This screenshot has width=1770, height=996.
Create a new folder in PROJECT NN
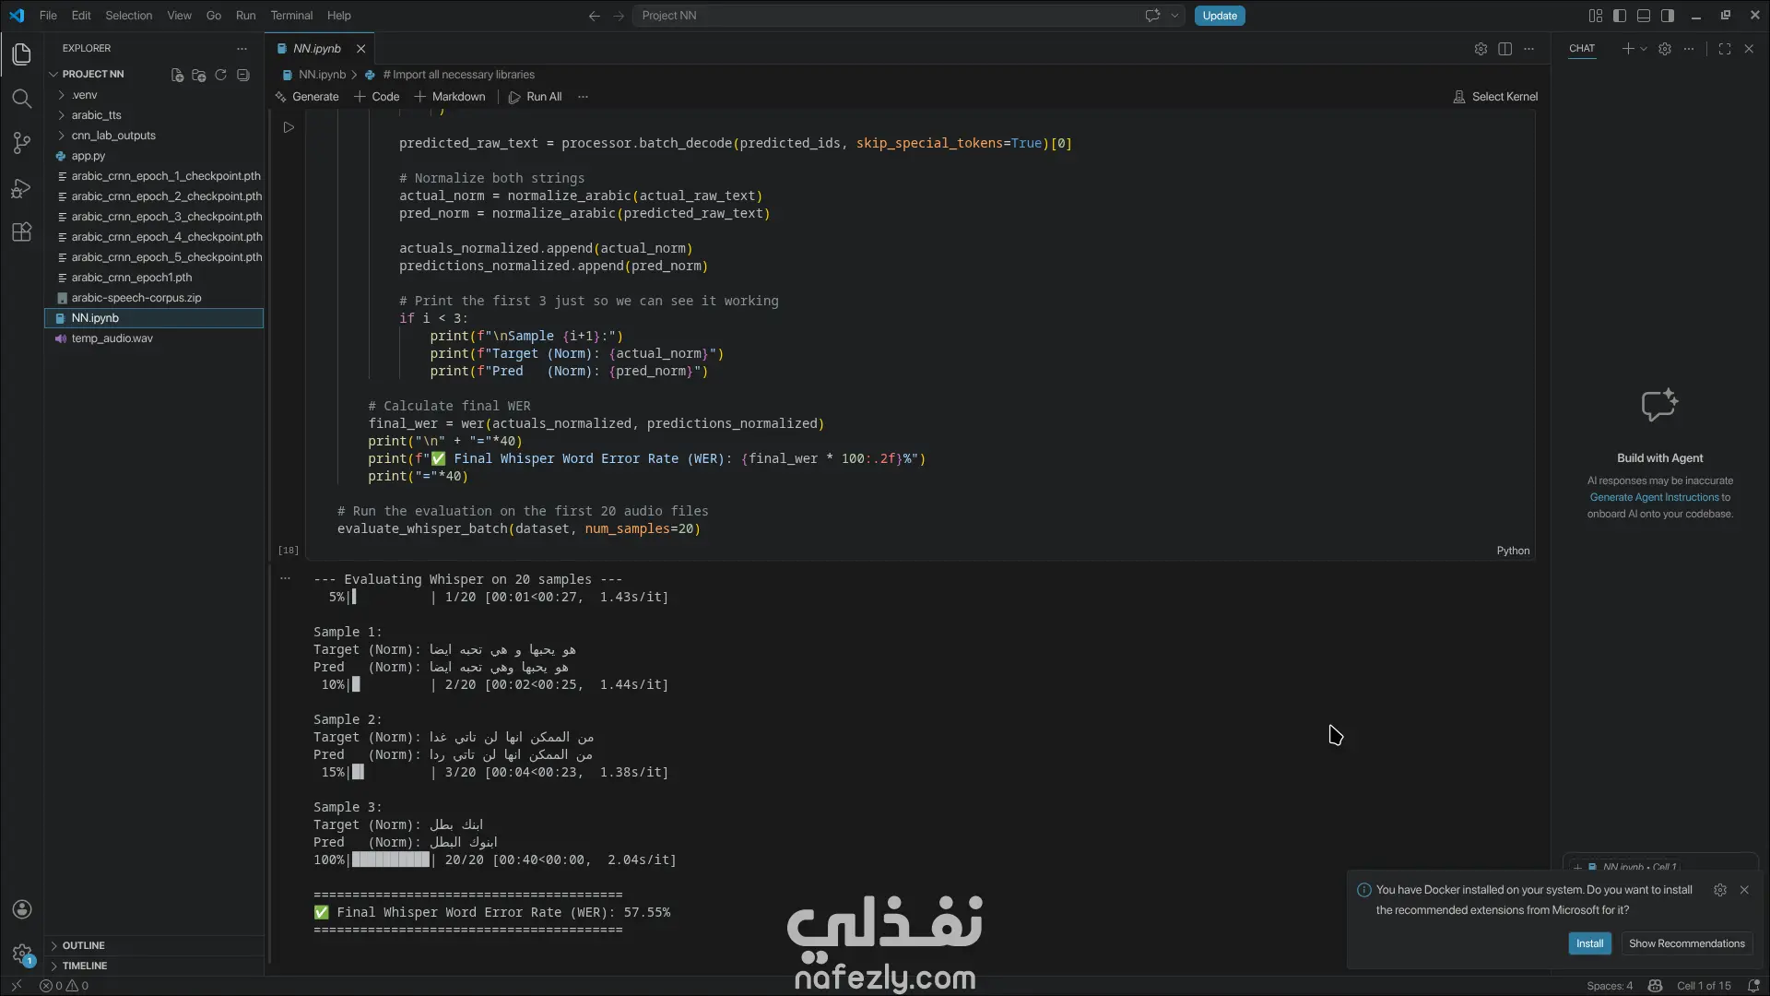coord(198,75)
